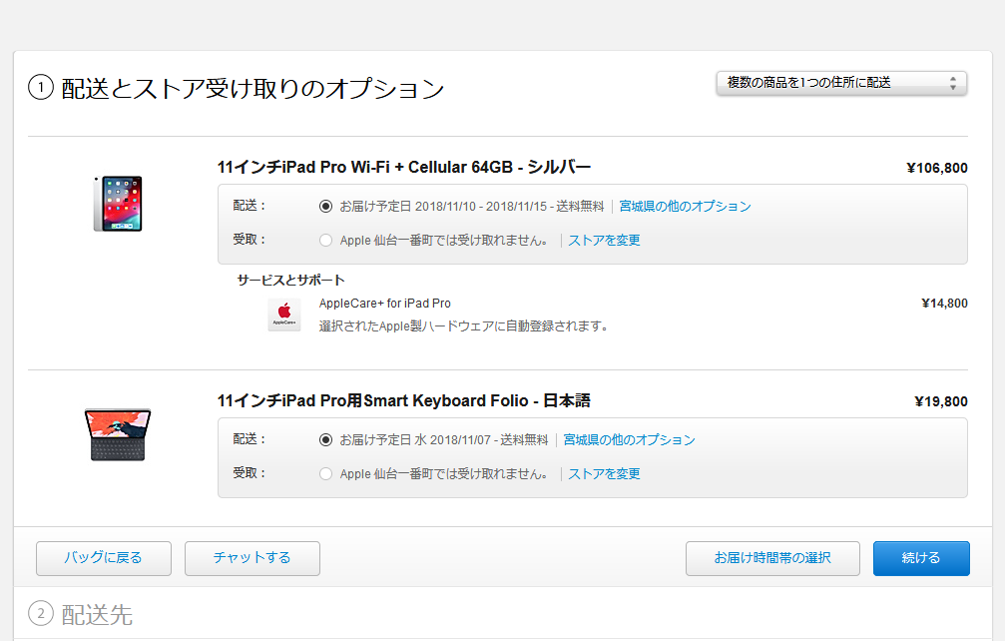Click the AppleCare+ logo icon
Screen dimensions: 1005x641
click(284, 315)
